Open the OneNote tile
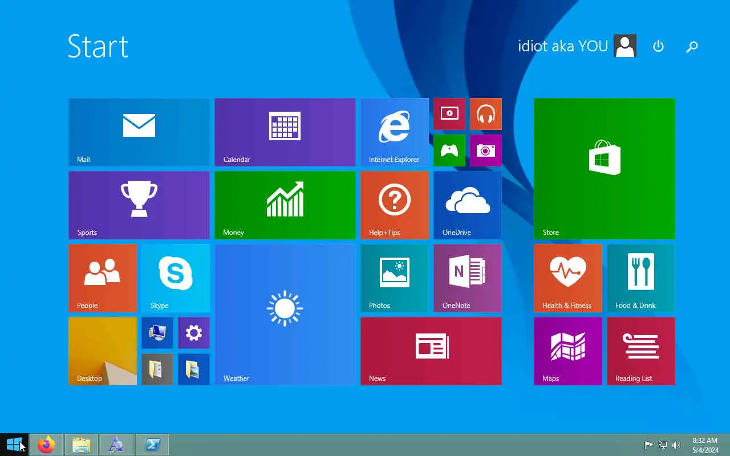The width and height of the screenshot is (730, 456). (x=468, y=278)
